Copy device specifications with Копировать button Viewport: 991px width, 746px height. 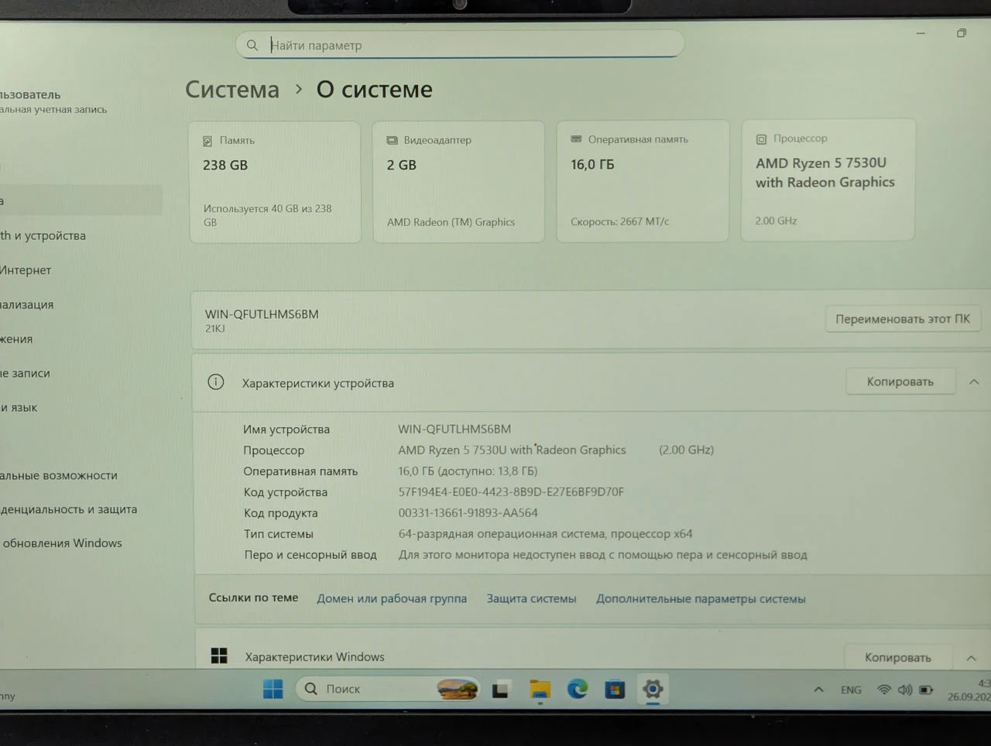[x=900, y=382]
